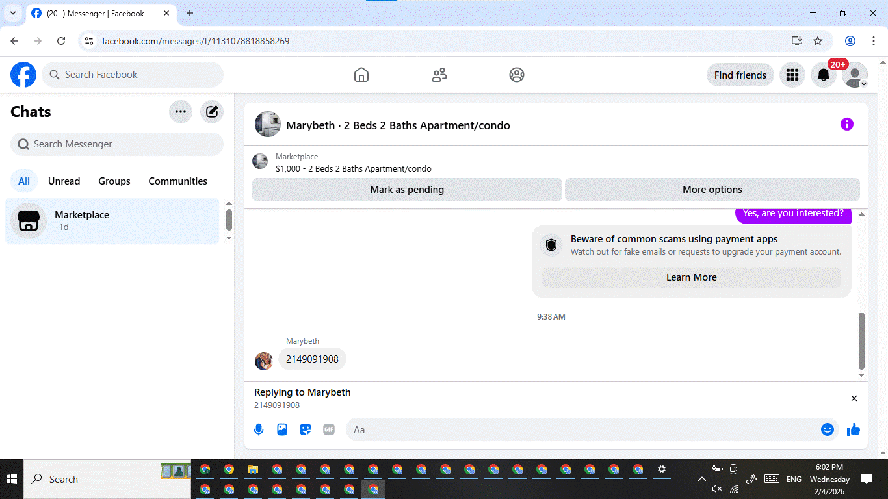Open File Explorer from the taskbar
The width and height of the screenshot is (888, 499).
coord(253,469)
